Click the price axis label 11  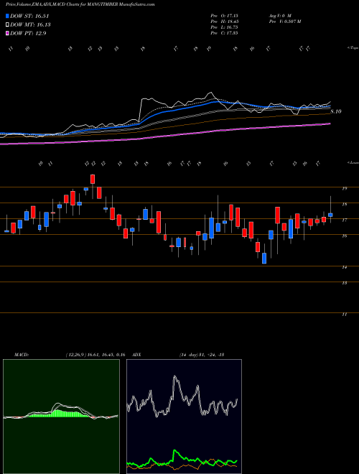[x=344, y=315]
